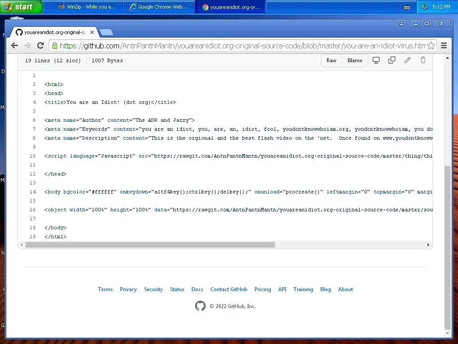Viewport: 458px width, 344px height.
Task: Select the youareanidiot.org-original tab
Action: (55, 32)
